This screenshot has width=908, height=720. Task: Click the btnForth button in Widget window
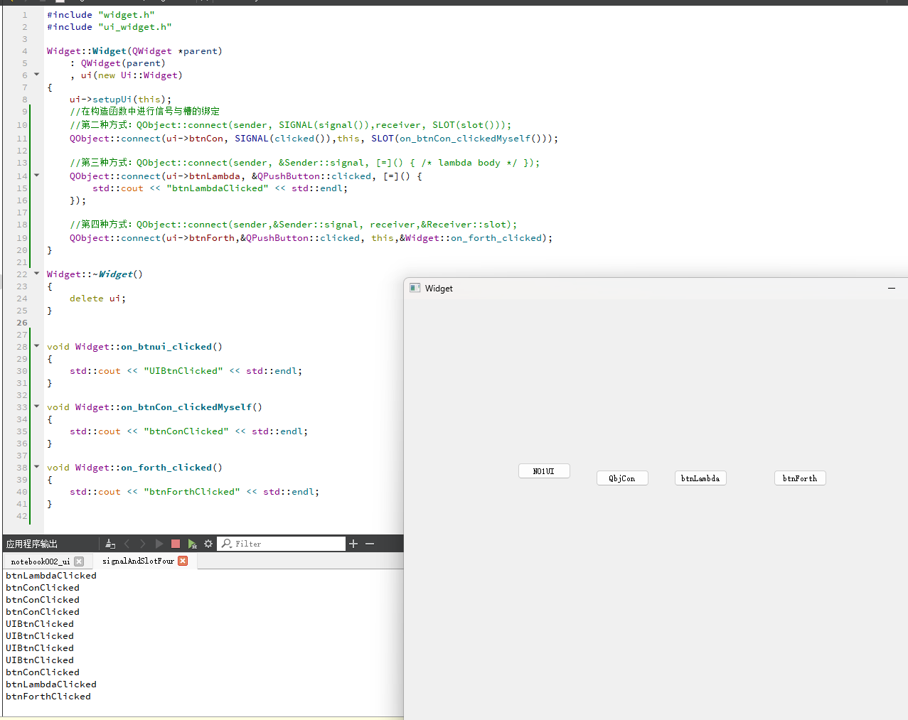[x=800, y=478]
